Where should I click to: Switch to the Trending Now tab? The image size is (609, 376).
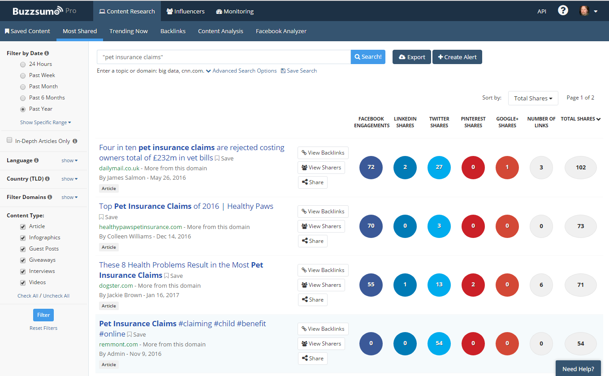[129, 31]
